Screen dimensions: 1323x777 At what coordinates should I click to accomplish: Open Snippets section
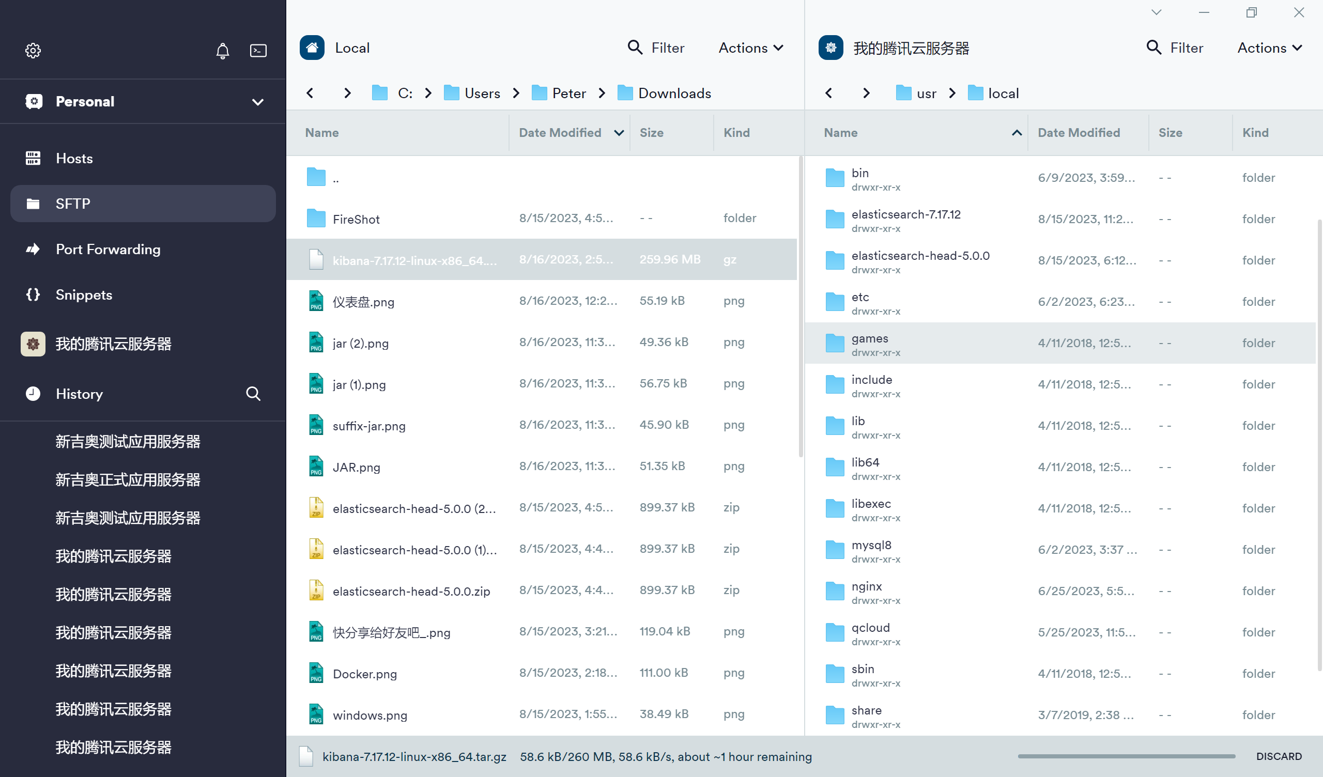coord(143,294)
